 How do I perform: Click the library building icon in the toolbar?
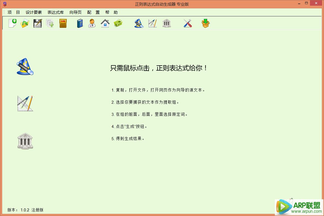[x=167, y=23]
